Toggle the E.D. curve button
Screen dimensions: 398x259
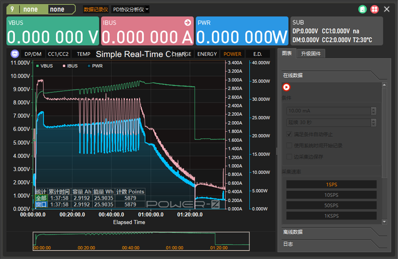tap(258, 54)
